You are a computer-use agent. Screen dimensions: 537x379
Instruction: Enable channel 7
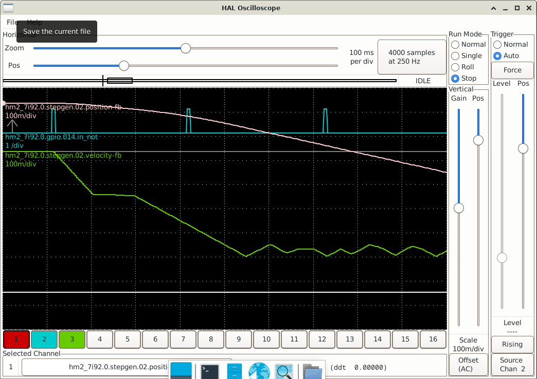pyautogui.click(x=183, y=339)
